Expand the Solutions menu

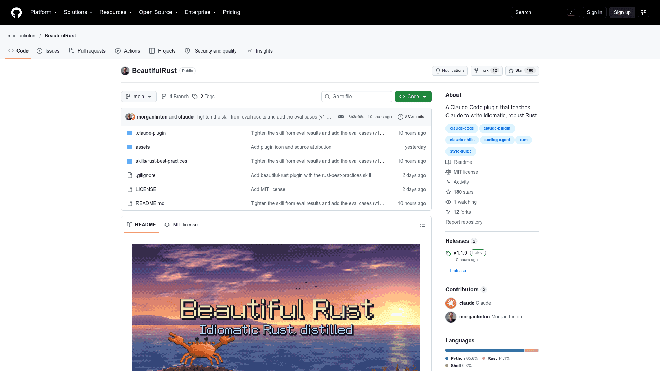pyautogui.click(x=78, y=12)
